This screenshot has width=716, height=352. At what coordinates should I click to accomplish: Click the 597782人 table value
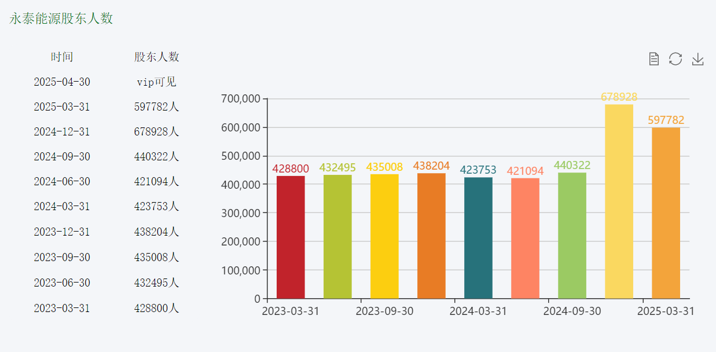tap(157, 107)
